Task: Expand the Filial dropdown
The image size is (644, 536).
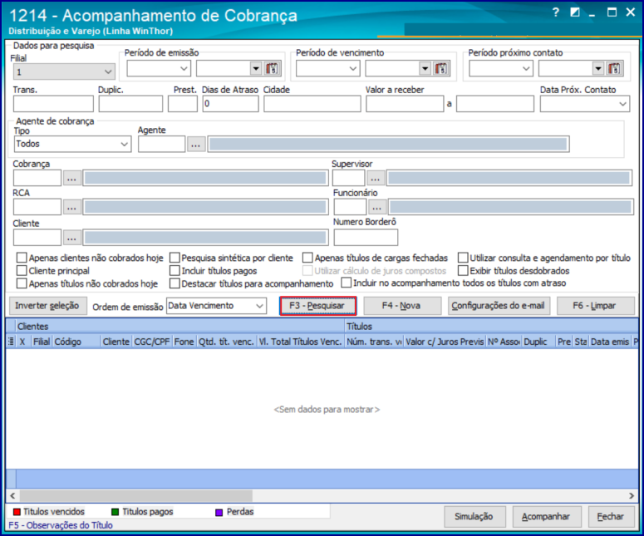Action: (108, 71)
